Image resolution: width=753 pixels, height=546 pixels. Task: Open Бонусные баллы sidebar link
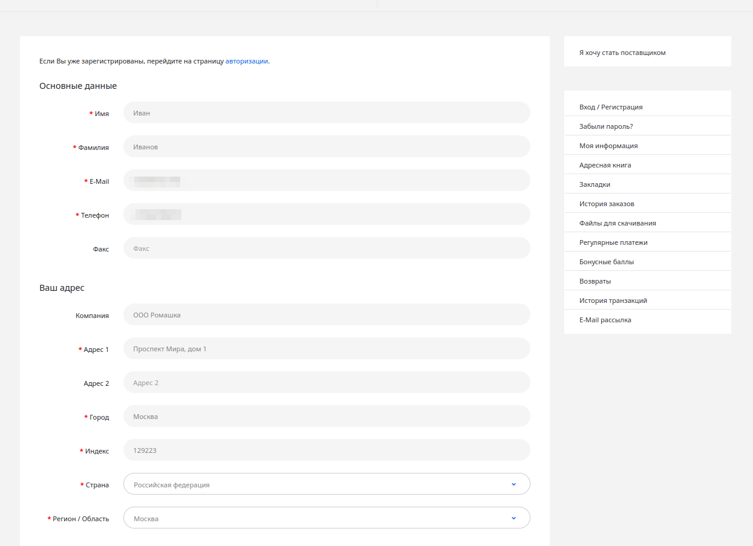click(x=606, y=262)
